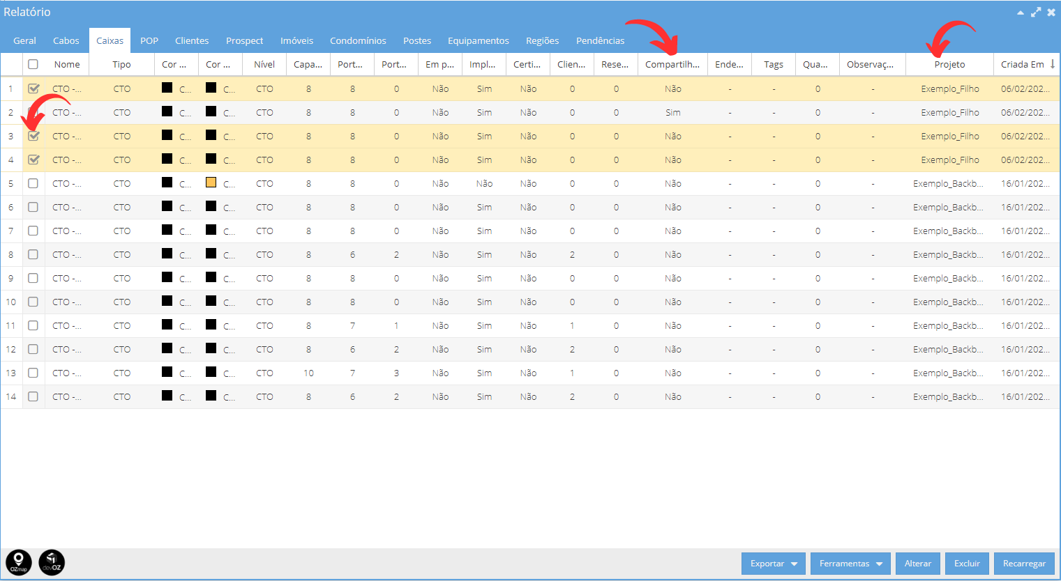Open the Exportar dropdown
This screenshot has width=1061, height=581.
tap(774, 564)
